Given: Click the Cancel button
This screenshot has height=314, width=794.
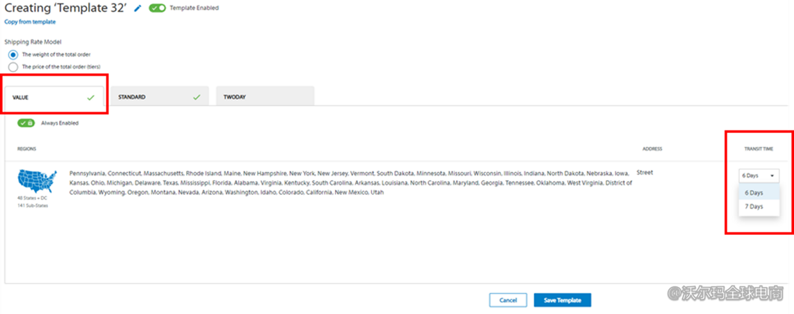Looking at the screenshot, I should pos(508,300).
